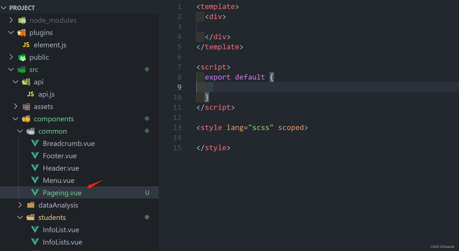Open Header.vue in the editor
This screenshot has width=459, height=251.
pyautogui.click(x=61, y=168)
